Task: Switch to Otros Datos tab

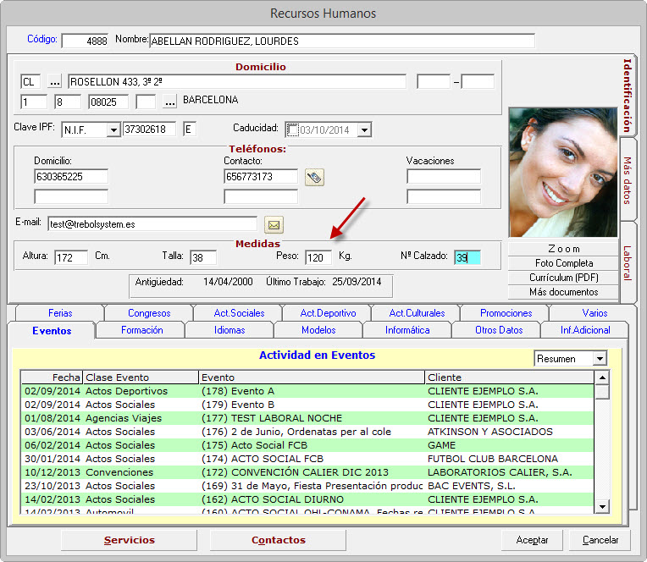Action: [499, 330]
